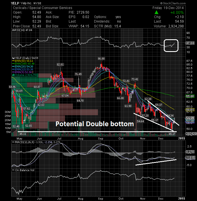Image resolution: width=197 pixels, height=201 pixels.
Task: Click the 68.96 price label
Action: 12,87
